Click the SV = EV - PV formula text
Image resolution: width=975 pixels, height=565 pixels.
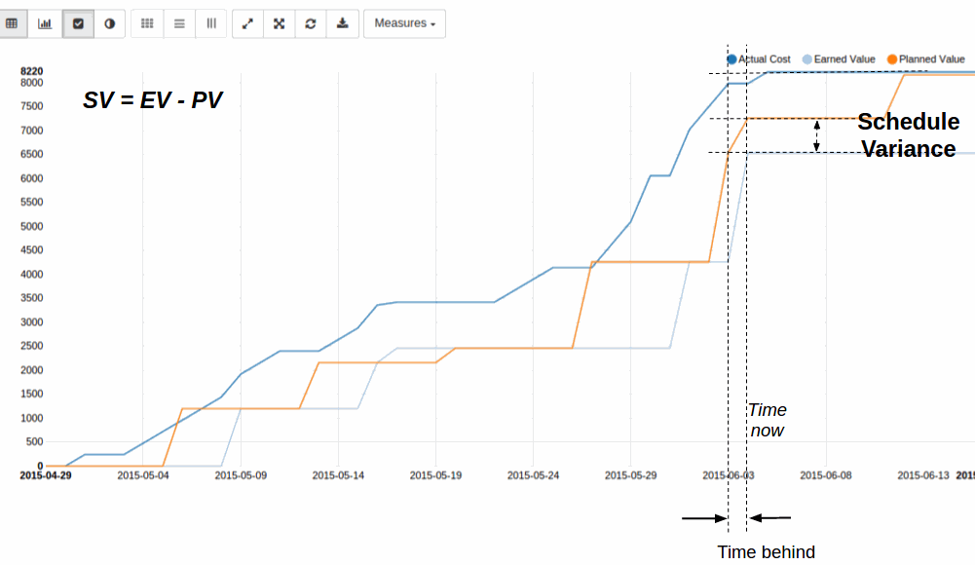pos(153,99)
